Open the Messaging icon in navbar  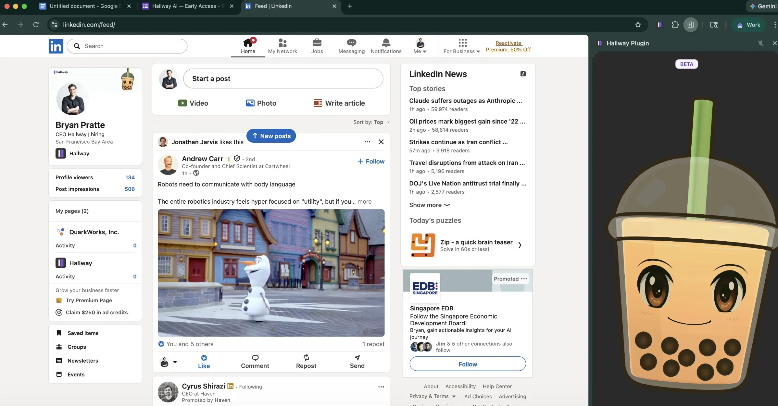point(351,43)
